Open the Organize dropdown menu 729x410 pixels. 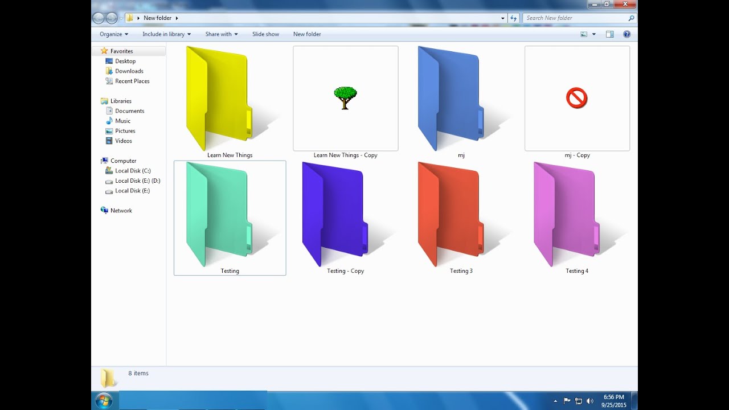pyautogui.click(x=113, y=34)
